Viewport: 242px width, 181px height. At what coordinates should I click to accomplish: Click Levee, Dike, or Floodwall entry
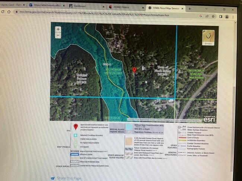197,155
